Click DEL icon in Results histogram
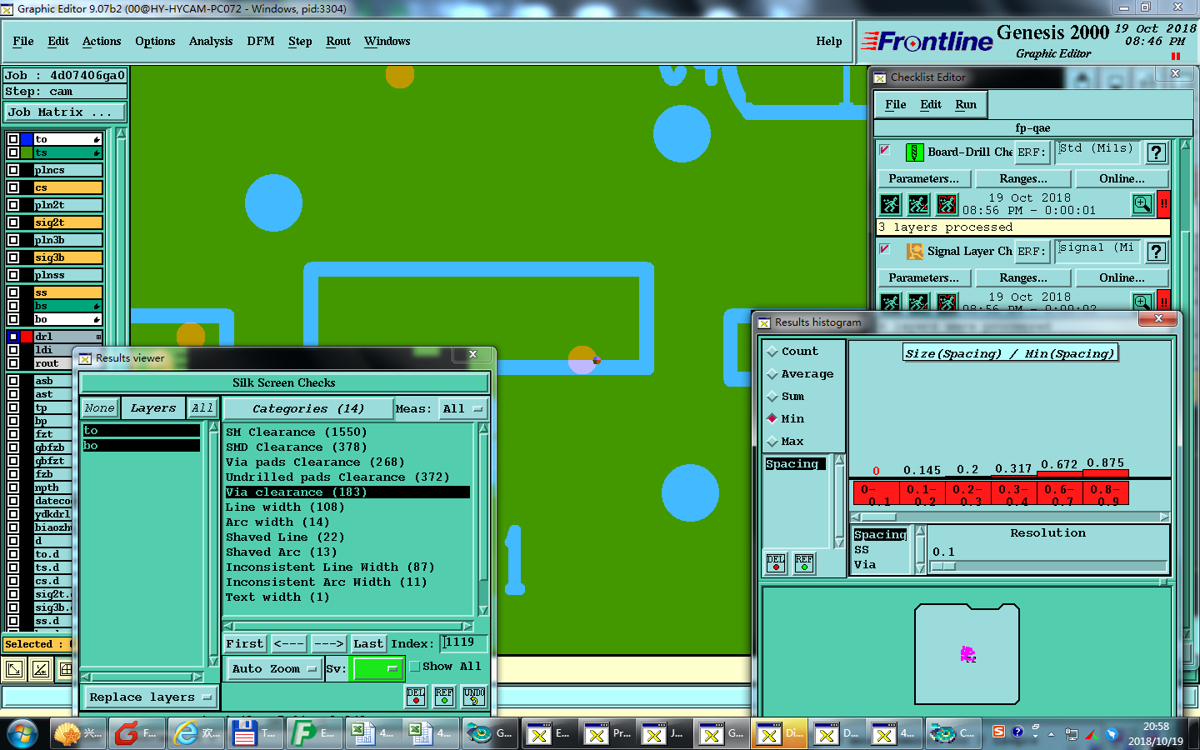Viewport: 1200px width, 750px height. (x=776, y=563)
